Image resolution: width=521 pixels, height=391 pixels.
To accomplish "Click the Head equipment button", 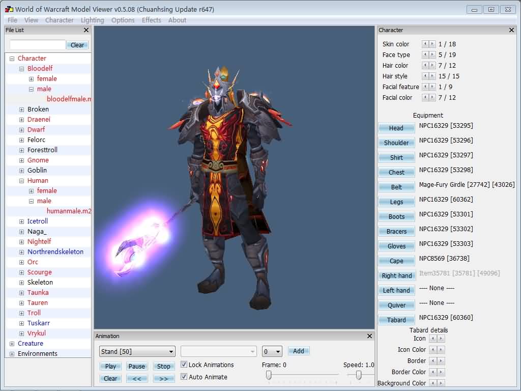I will (396, 128).
